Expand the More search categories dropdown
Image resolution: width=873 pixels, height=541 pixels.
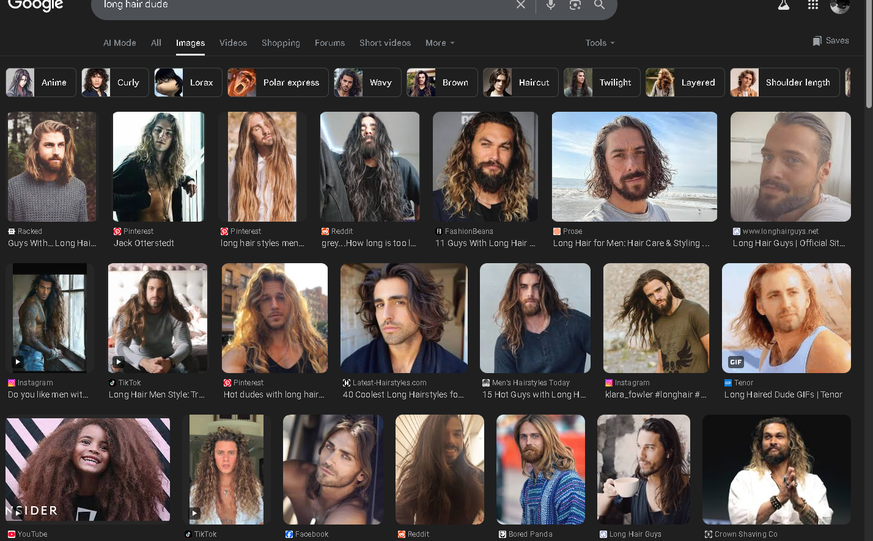[440, 43]
